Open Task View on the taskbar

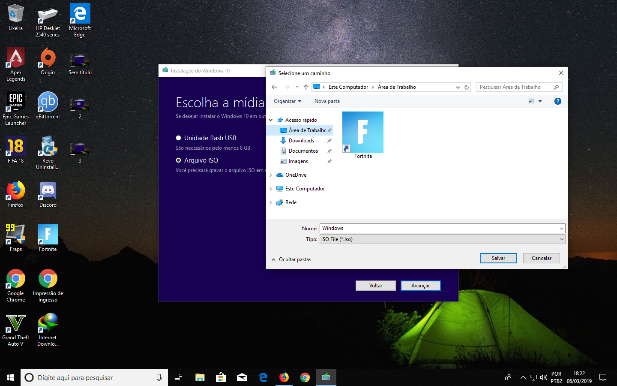(178, 377)
